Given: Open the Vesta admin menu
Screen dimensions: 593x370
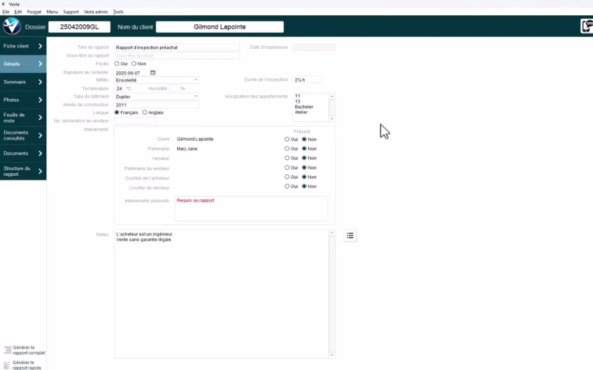Looking at the screenshot, I should 96,12.
